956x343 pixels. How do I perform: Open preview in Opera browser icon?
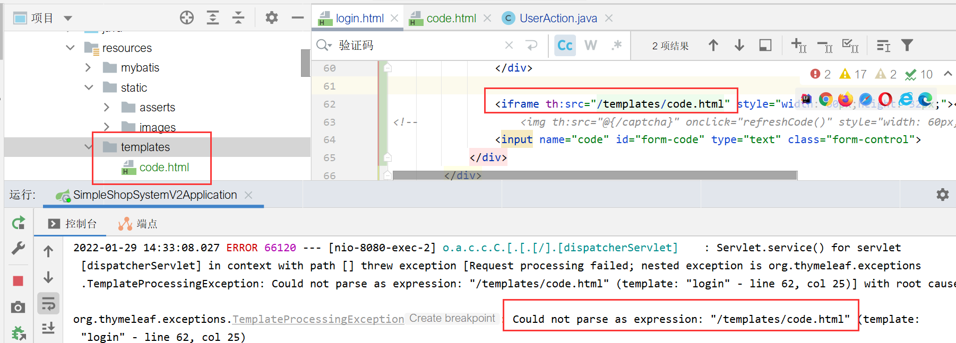(x=885, y=99)
